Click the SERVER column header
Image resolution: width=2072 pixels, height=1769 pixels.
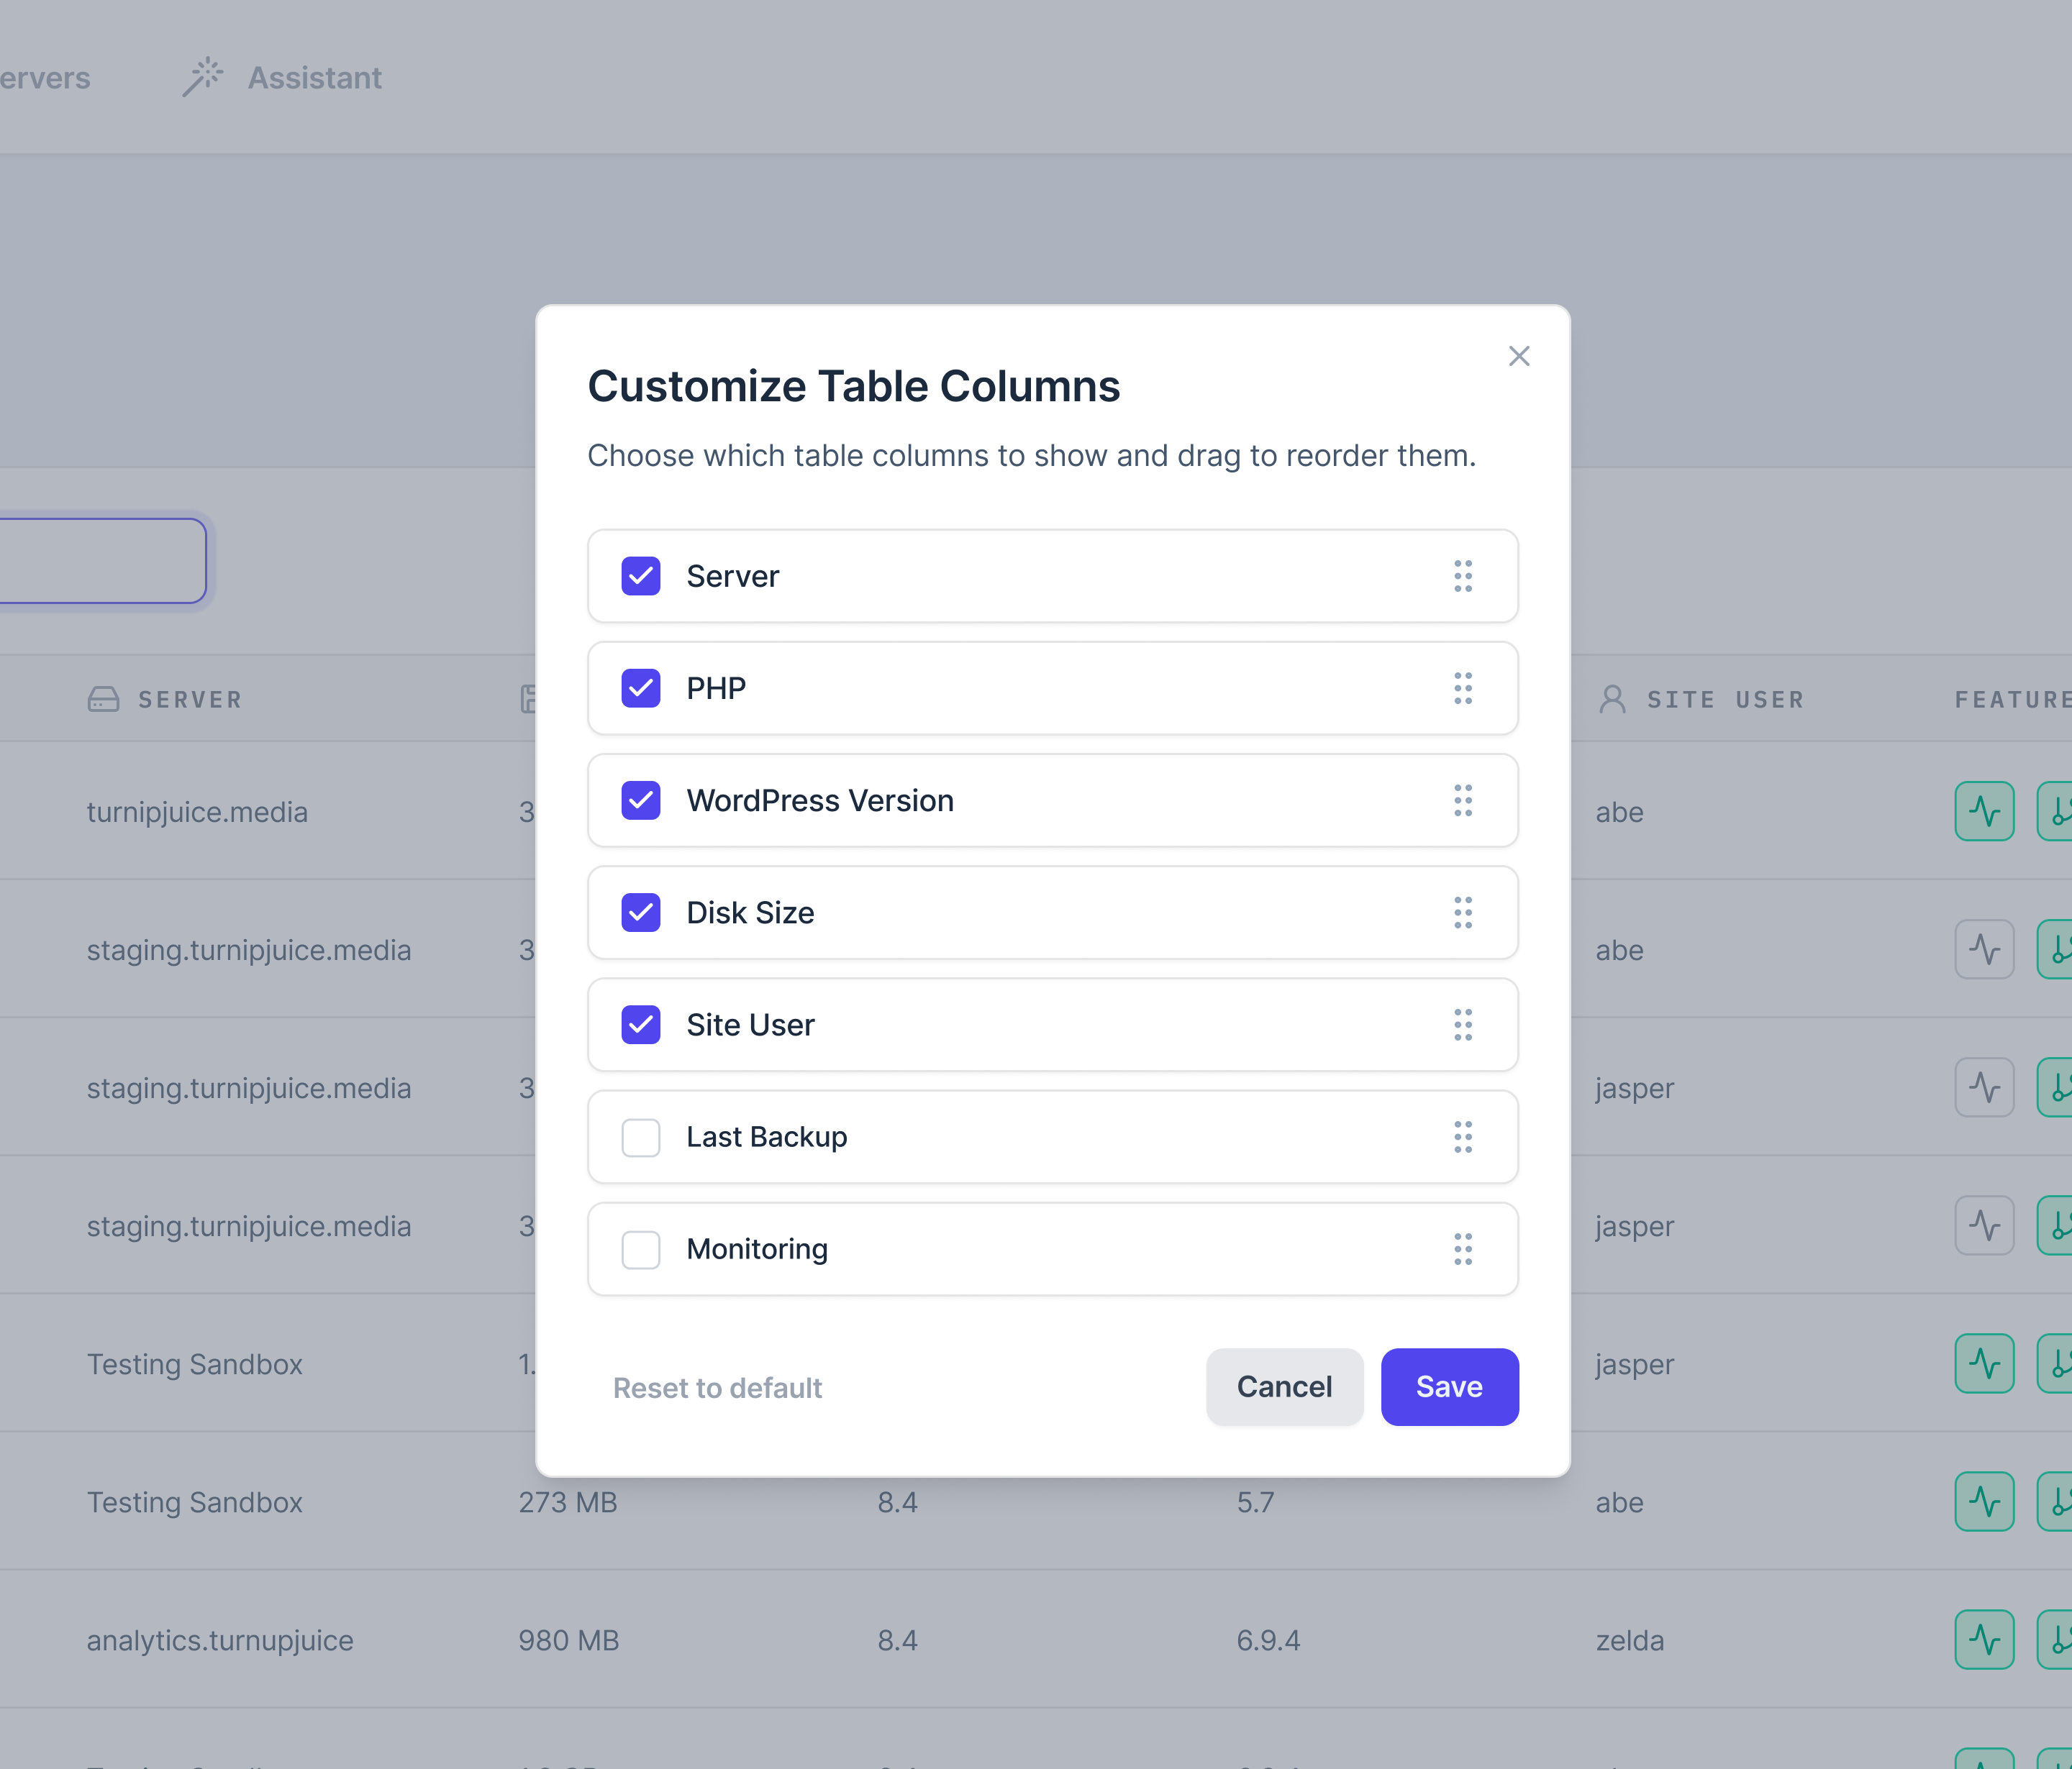(165, 700)
